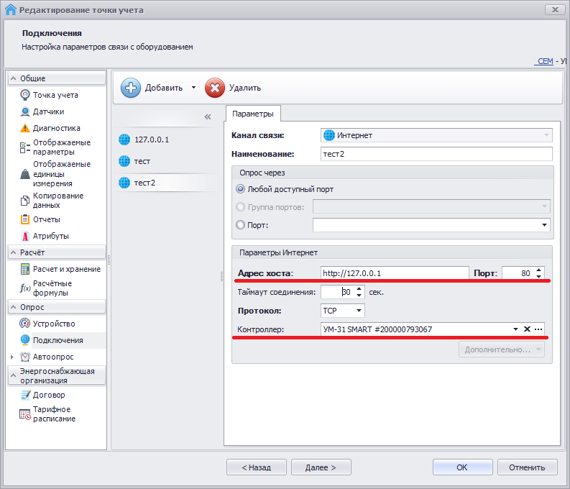570x489 pixels.
Task: Click the Далее > button
Action: (x=320, y=467)
